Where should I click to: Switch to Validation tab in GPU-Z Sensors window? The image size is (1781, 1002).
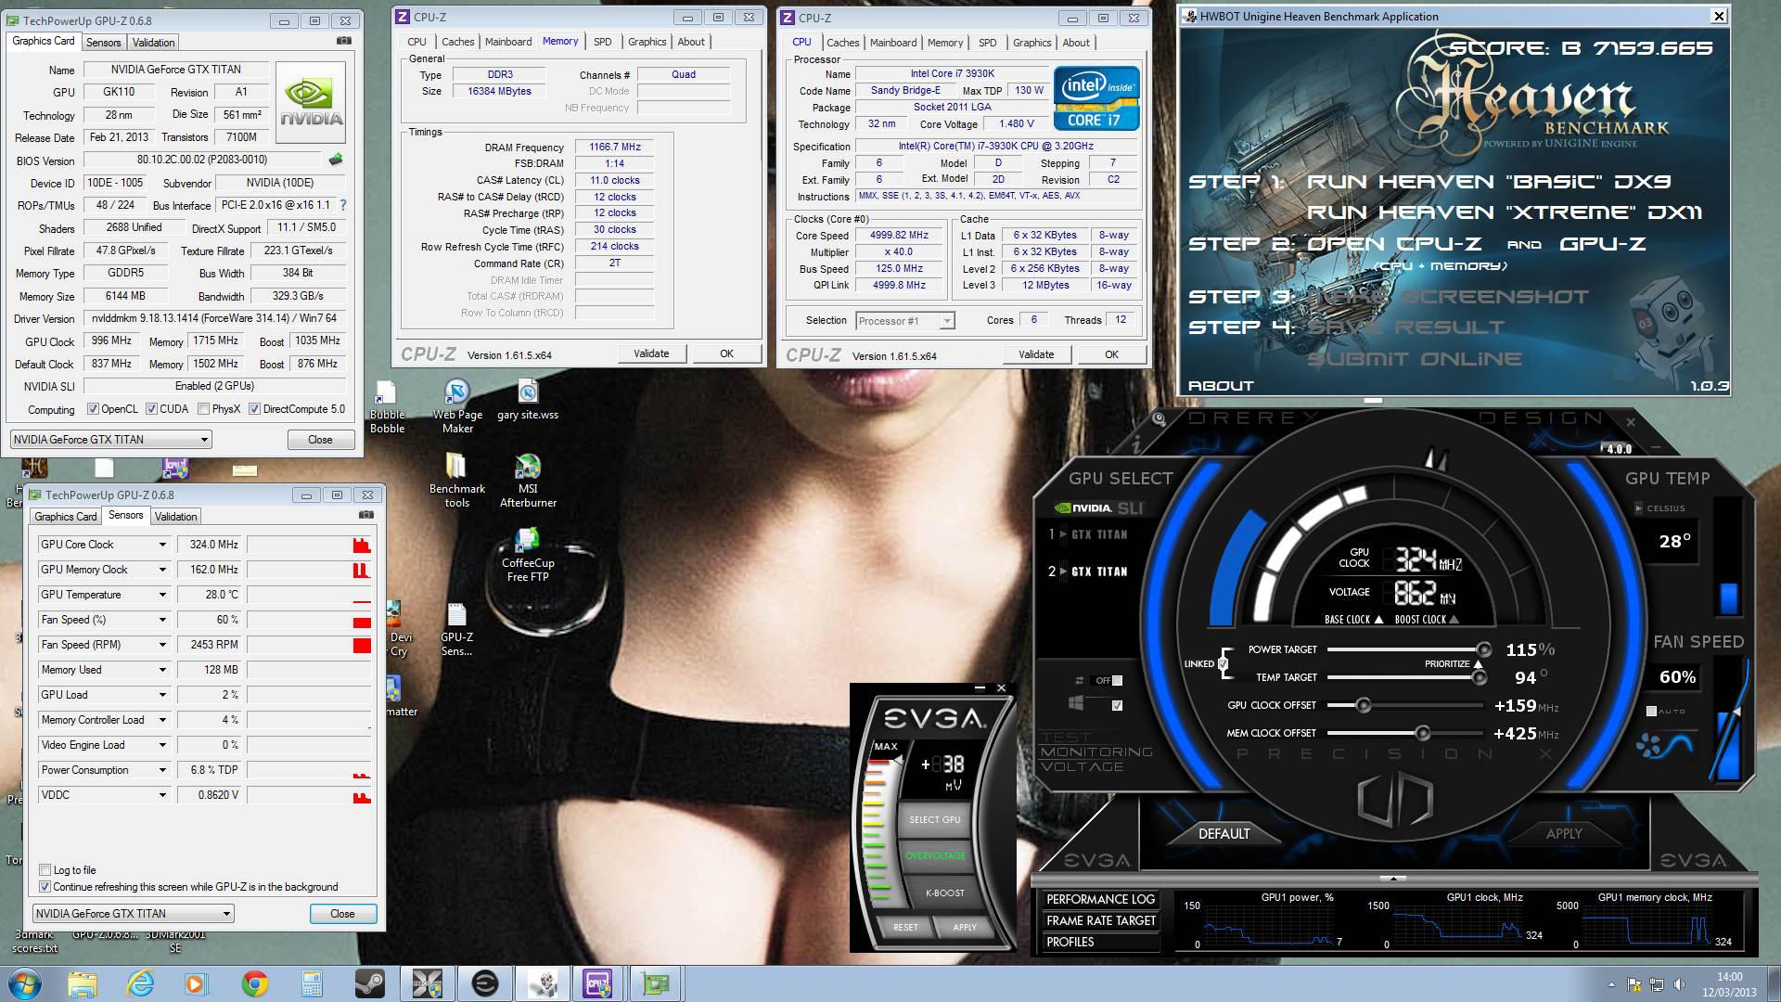[175, 517]
